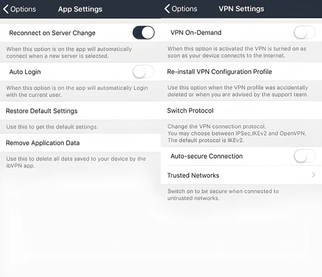Tap Re-install VPN Configuration Profile
The width and height of the screenshot is (322, 277).
[x=241, y=71]
